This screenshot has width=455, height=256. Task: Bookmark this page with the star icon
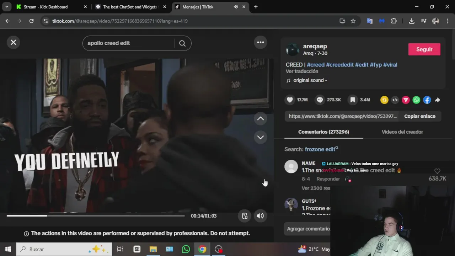click(353, 21)
